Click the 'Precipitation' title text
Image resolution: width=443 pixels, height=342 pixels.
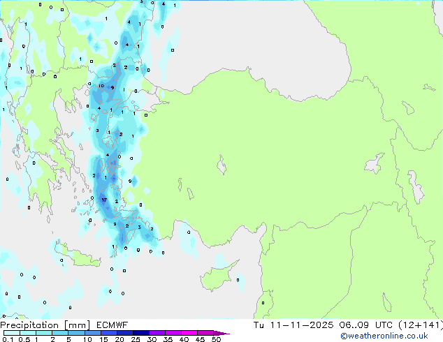(29, 325)
